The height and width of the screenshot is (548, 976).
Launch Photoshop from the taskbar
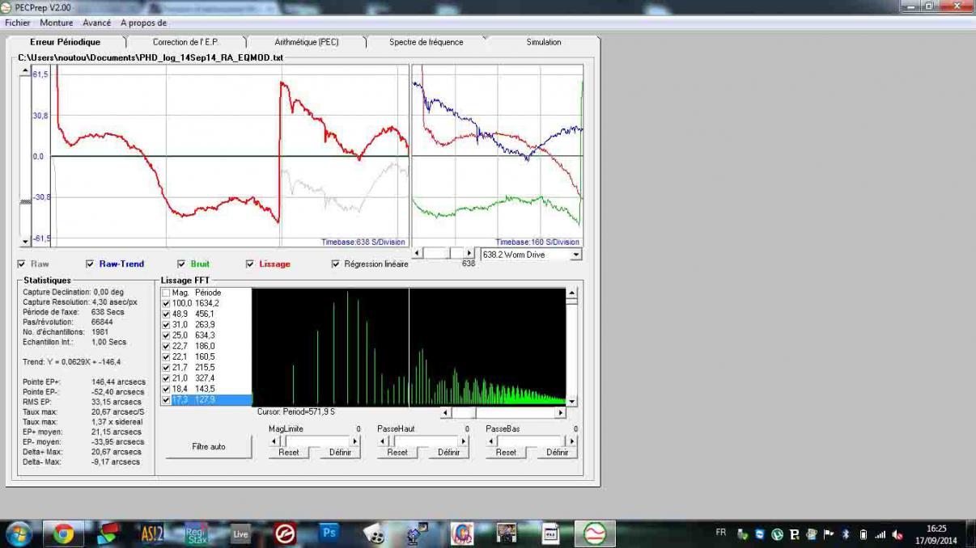tap(329, 533)
